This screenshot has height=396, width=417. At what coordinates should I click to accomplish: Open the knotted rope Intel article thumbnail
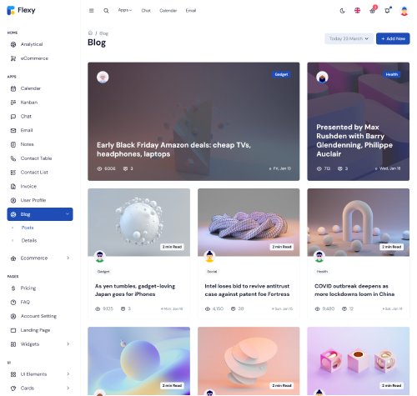[x=249, y=222]
